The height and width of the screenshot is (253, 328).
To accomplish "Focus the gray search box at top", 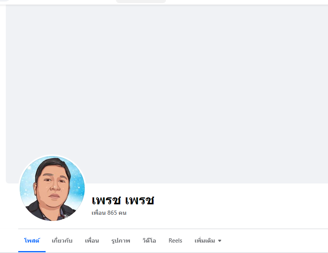I will point(141,2).
